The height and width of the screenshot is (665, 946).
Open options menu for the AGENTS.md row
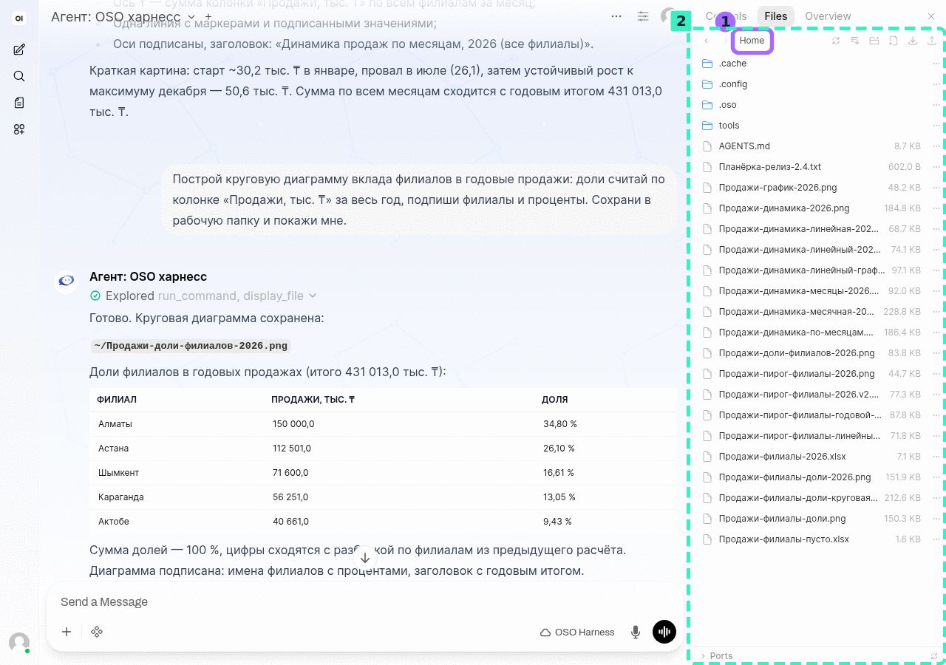[936, 146]
